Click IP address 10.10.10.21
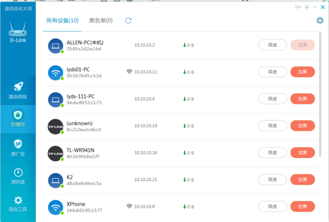This screenshot has width=329, height=222. pyautogui.click(x=146, y=179)
